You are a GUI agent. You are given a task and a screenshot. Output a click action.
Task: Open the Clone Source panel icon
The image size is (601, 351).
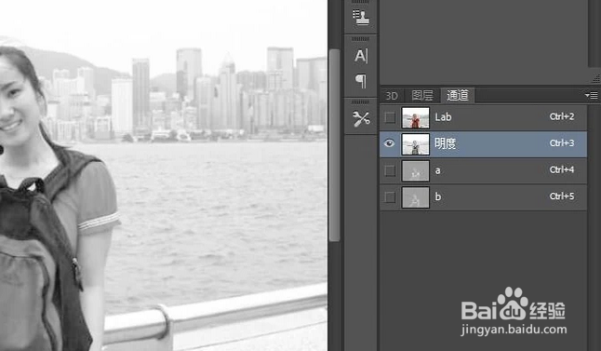[361, 18]
